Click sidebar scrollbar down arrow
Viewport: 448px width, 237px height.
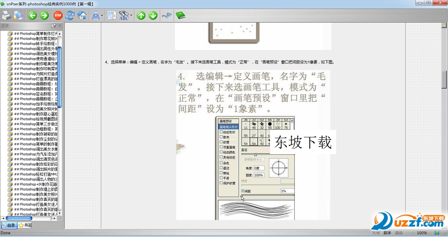(60, 213)
